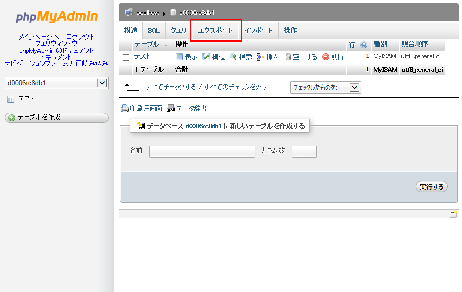Click the ログアウト link
The image size is (462, 292).
pyautogui.click(x=80, y=37)
